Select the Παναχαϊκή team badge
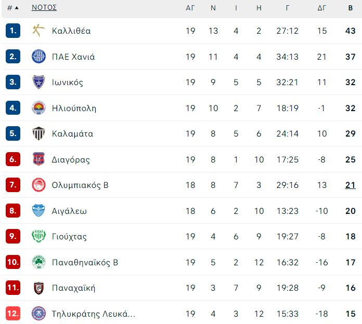The width and height of the screenshot is (362, 324). (x=38, y=288)
